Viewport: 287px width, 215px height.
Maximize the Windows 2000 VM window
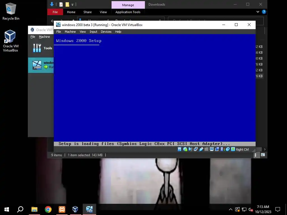click(236, 25)
